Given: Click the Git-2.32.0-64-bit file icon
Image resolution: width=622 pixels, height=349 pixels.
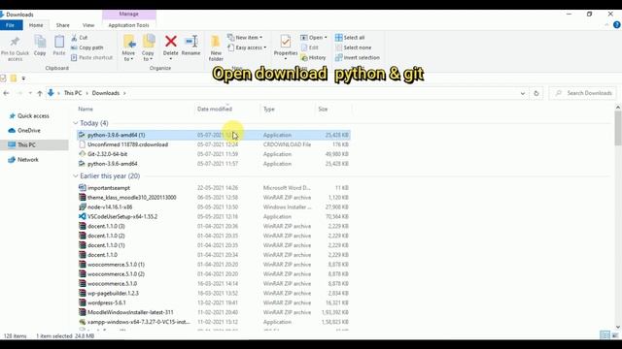Looking at the screenshot, I should (x=82, y=154).
